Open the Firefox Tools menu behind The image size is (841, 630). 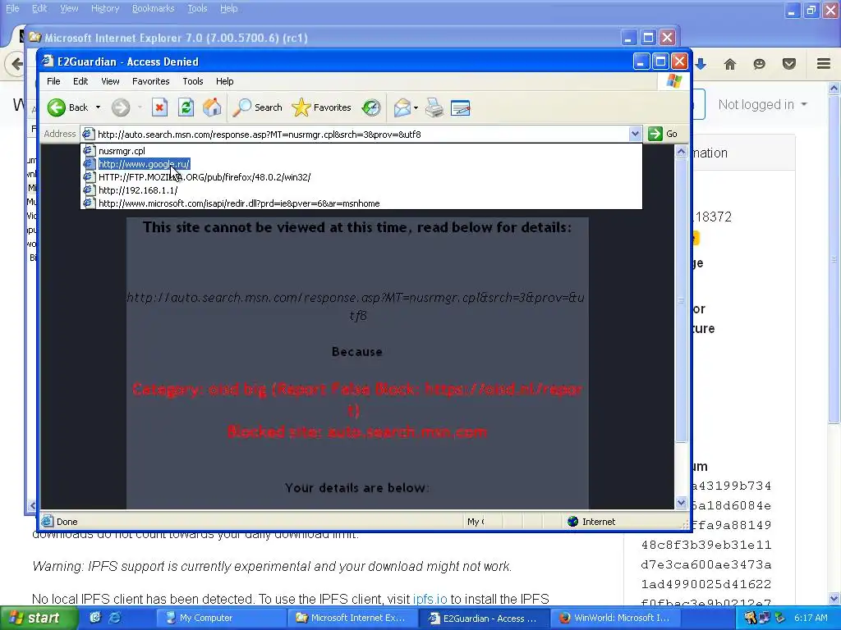coord(197,8)
